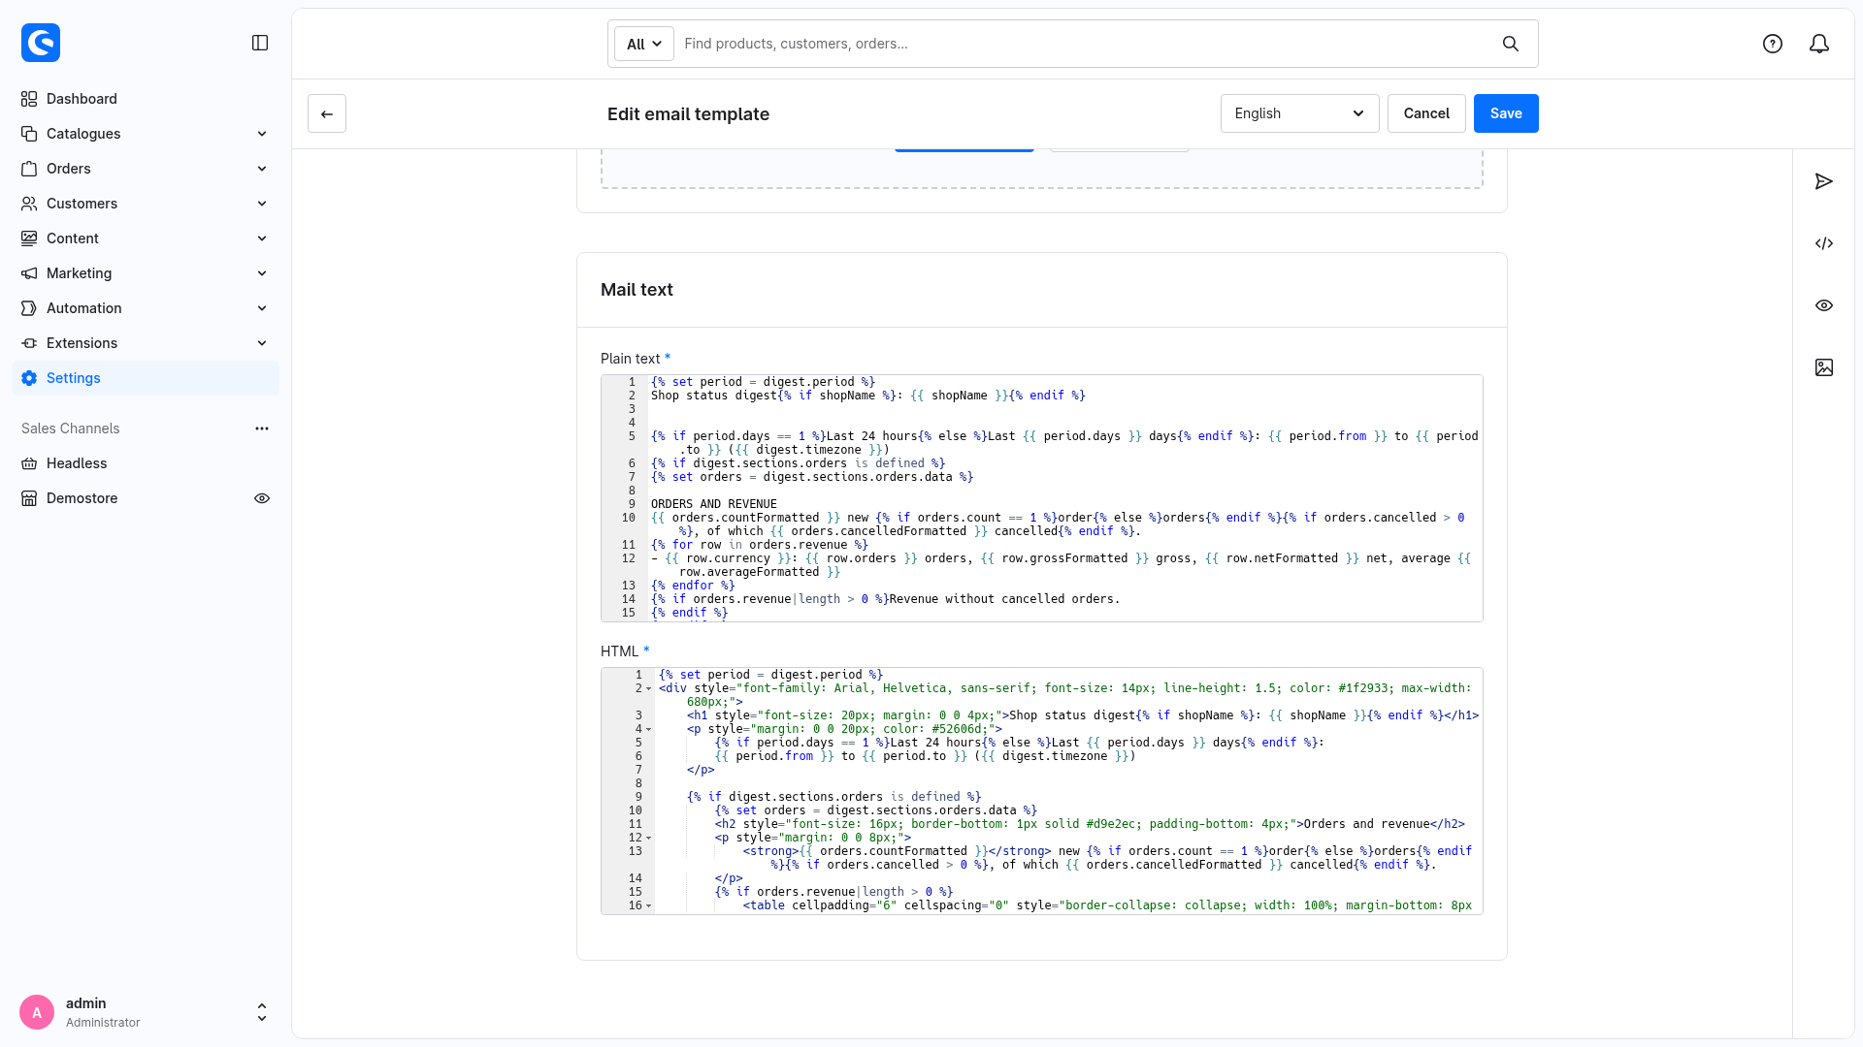Click the Headless sales channel basket icon
Viewport: 1863px width, 1047px height.
[x=29, y=463]
